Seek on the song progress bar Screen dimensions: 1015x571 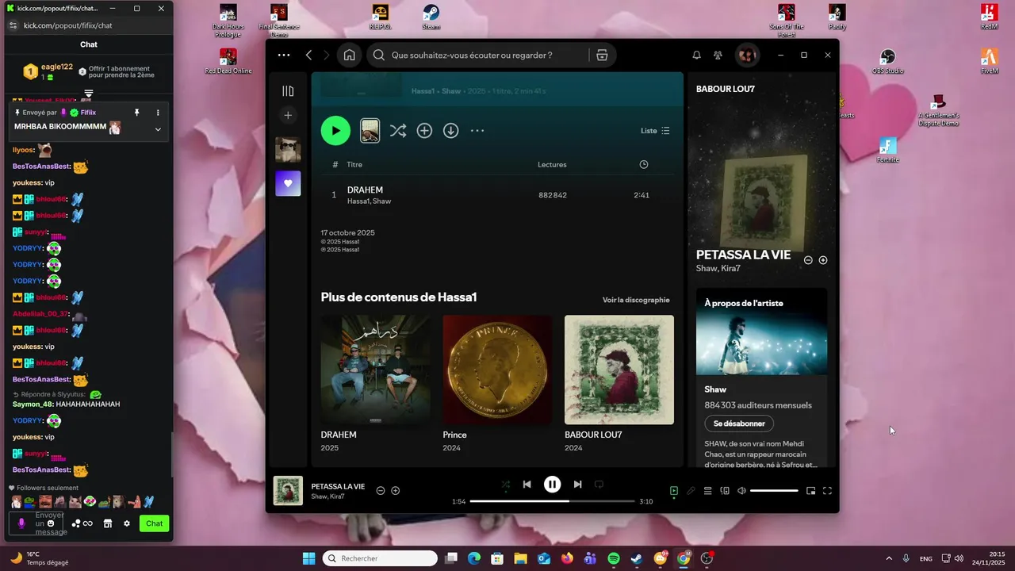pos(552,501)
